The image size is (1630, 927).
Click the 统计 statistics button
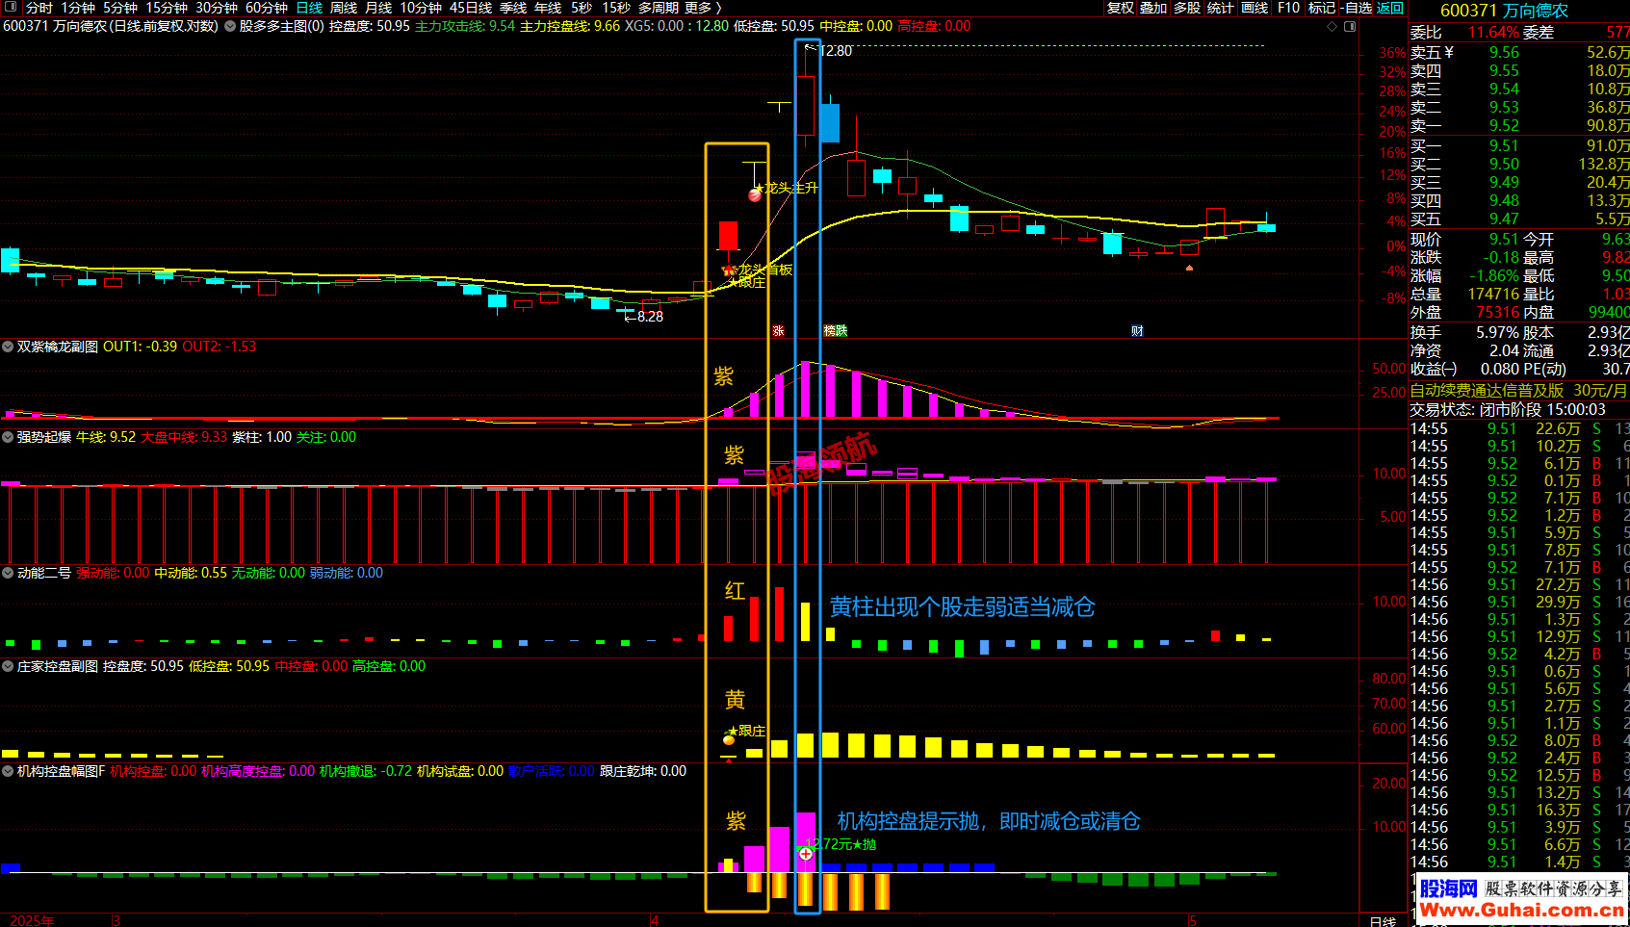(1220, 8)
